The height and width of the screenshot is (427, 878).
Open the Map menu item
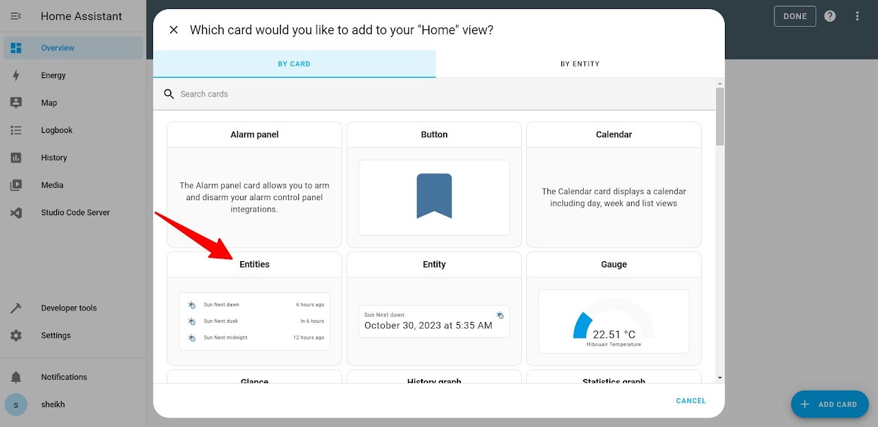73,103
